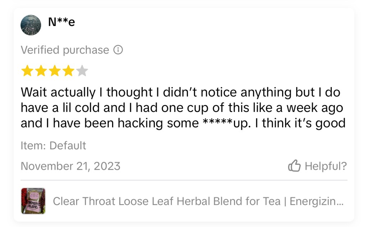The width and height of the screenshot is (368, 227).
Task: Click the review line starting "have a lil cold"
Action: point(182,108)
